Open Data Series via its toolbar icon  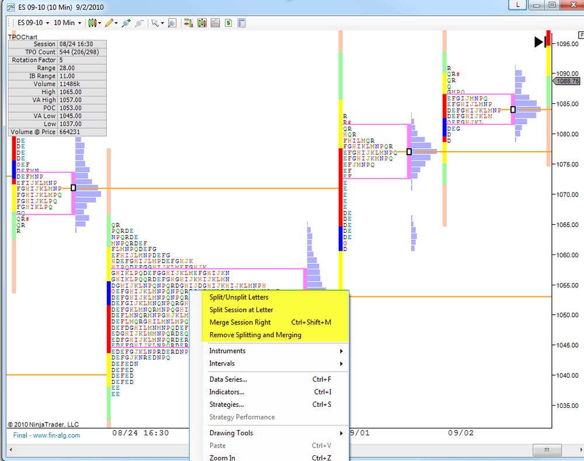[189, 22]
